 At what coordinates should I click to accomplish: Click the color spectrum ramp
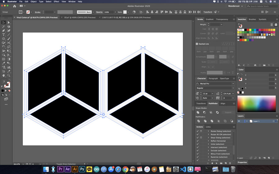coord(256,104)
